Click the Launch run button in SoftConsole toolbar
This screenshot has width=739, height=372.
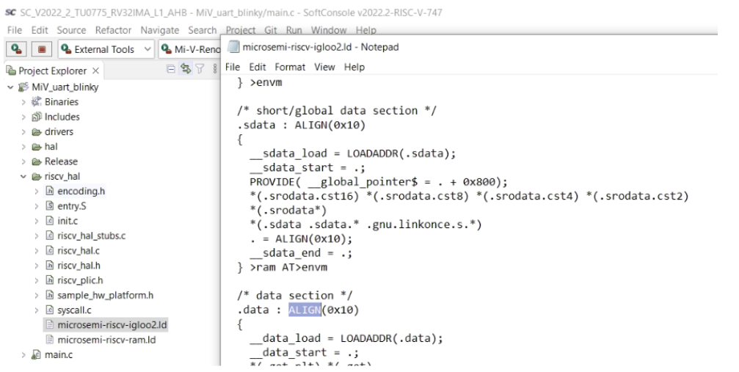17,49
